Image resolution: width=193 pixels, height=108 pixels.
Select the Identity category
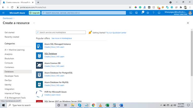(8, 85)
